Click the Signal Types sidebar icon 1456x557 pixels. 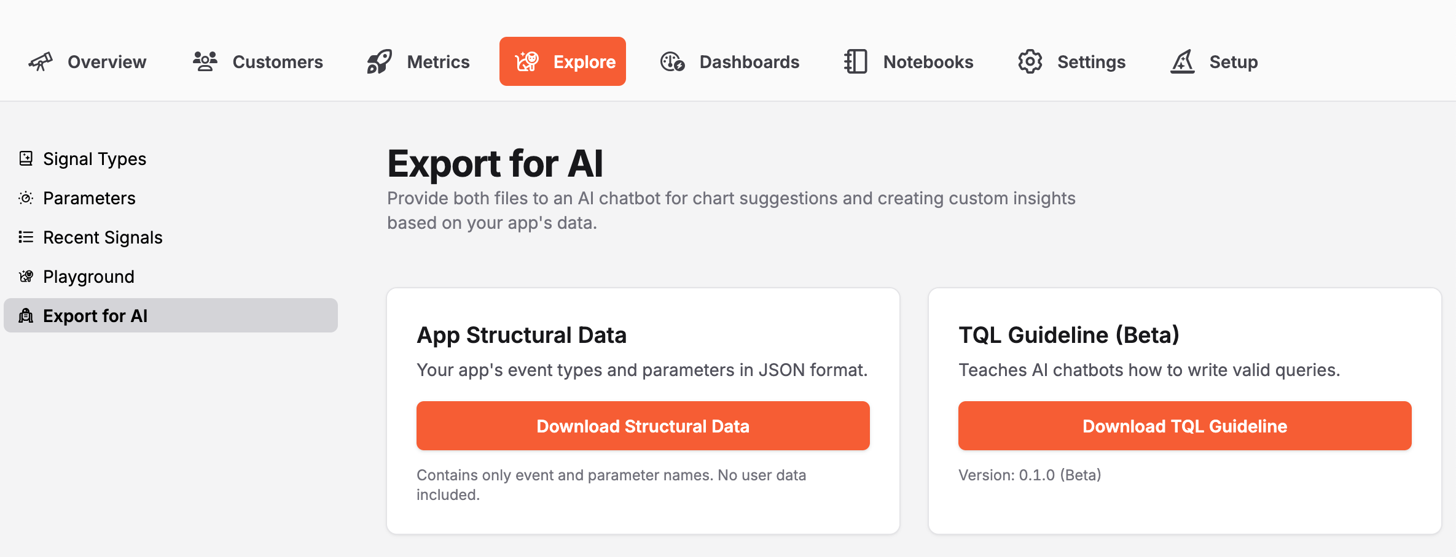pyautogui.click(x=25, y=158)
